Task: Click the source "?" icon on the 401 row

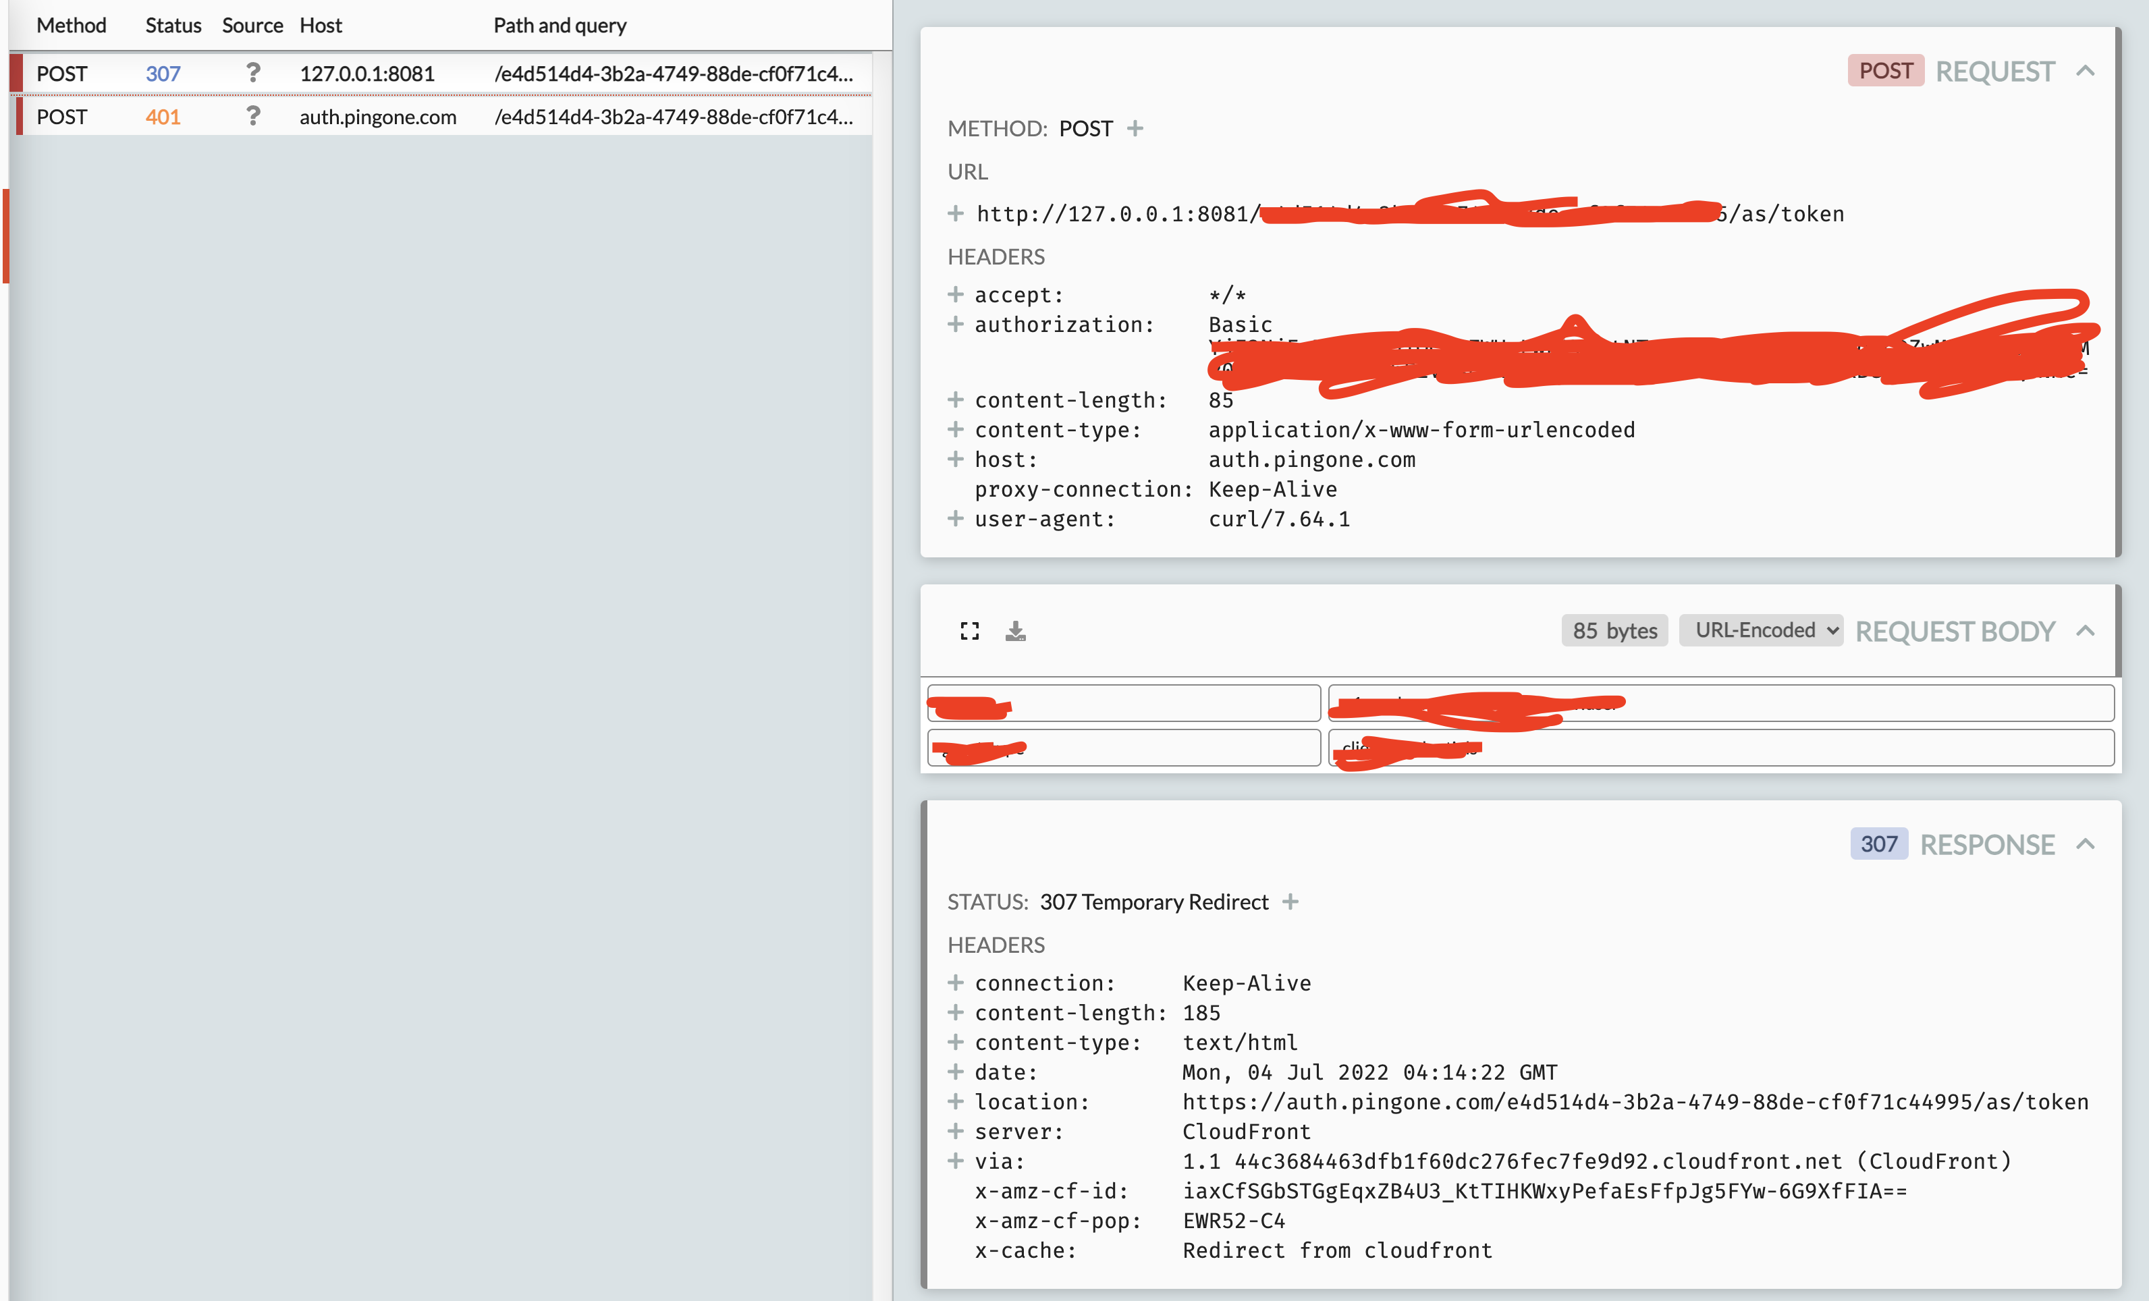Action: pos(253,116)
